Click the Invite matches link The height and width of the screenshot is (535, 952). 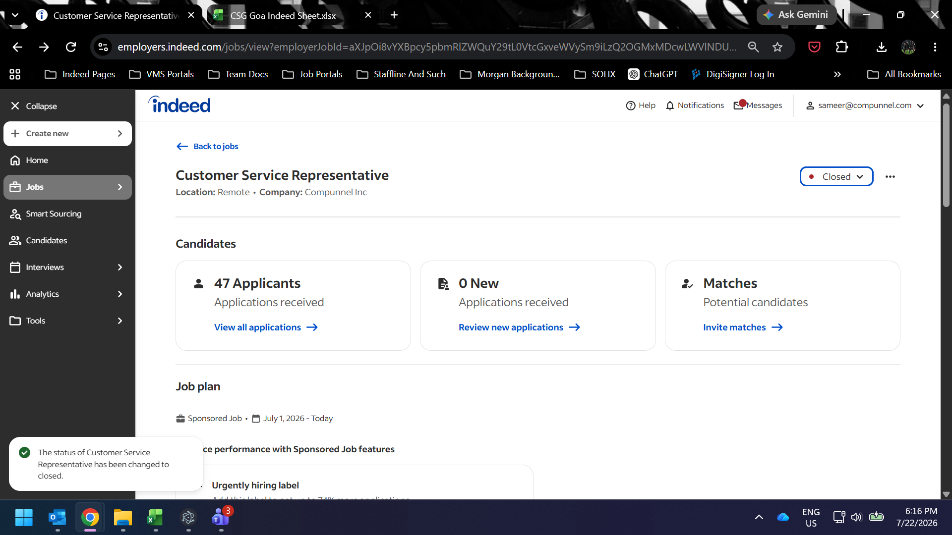tap(743, 327)
